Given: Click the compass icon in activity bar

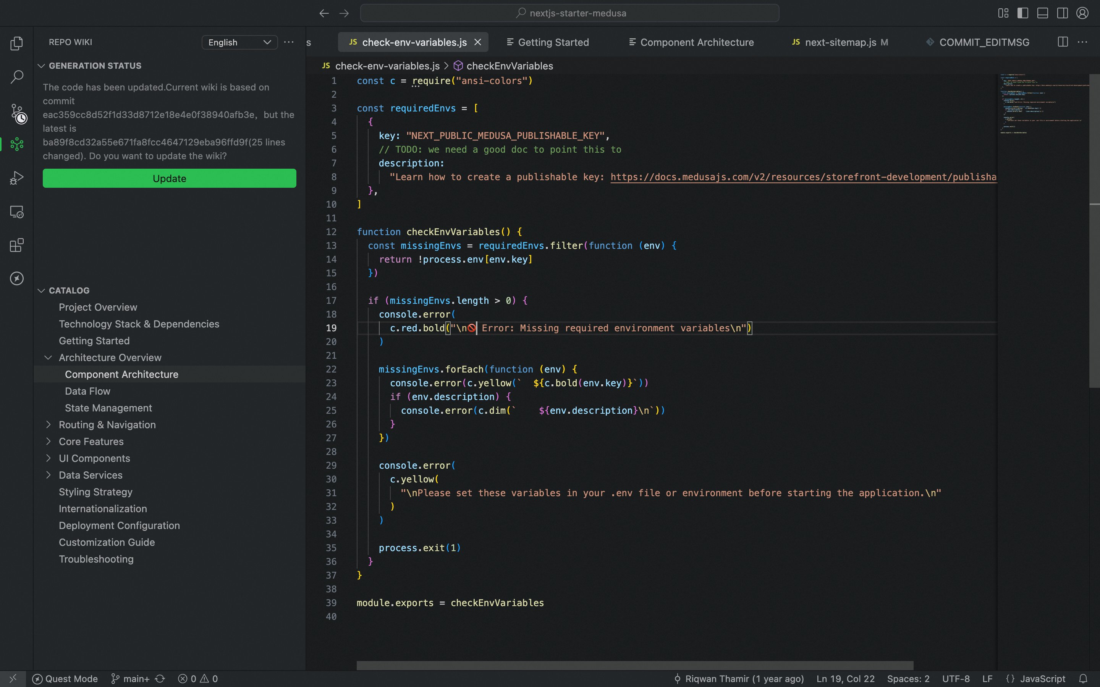Looking at the screenshot, I should pos(17,279).
